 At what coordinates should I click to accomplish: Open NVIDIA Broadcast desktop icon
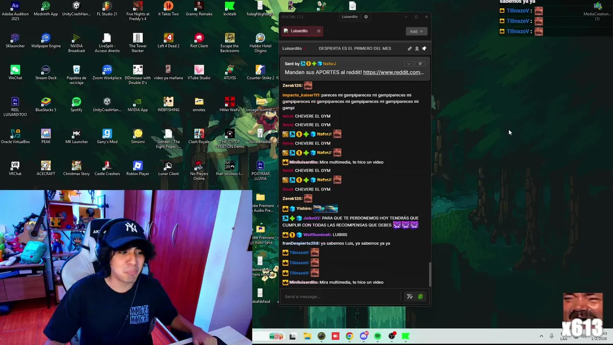(x=76, y=43)
